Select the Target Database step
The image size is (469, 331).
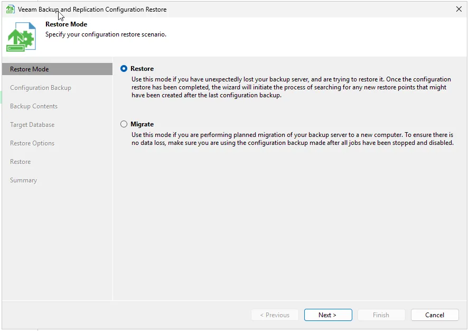32,125
